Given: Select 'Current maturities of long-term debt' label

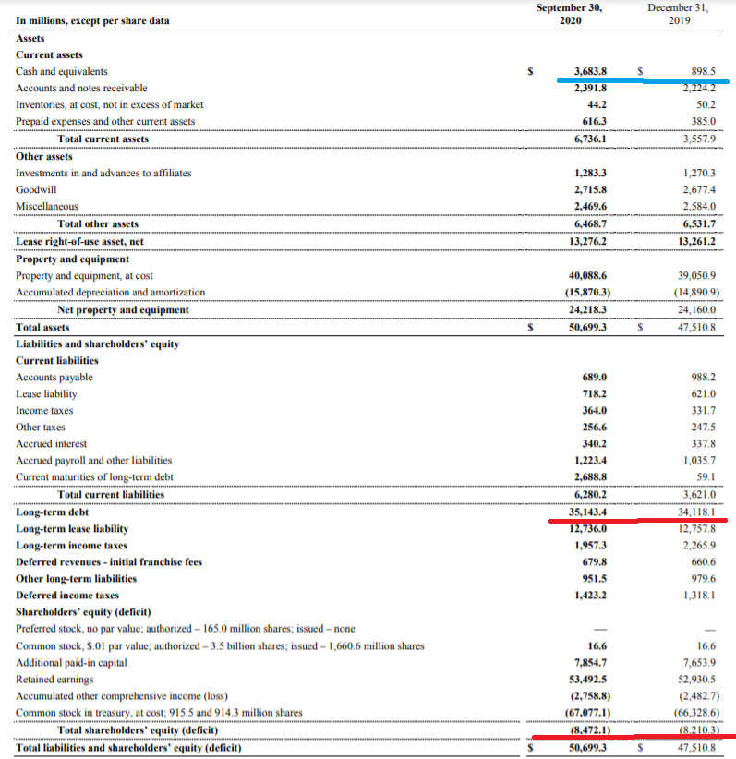Looking at the screenshot, I should click(94, 477).
